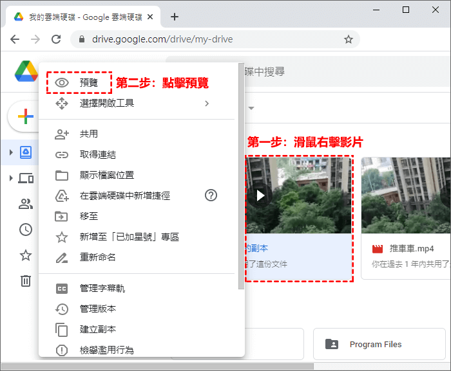Click 預覽 (Preview) in context menu

88,82
